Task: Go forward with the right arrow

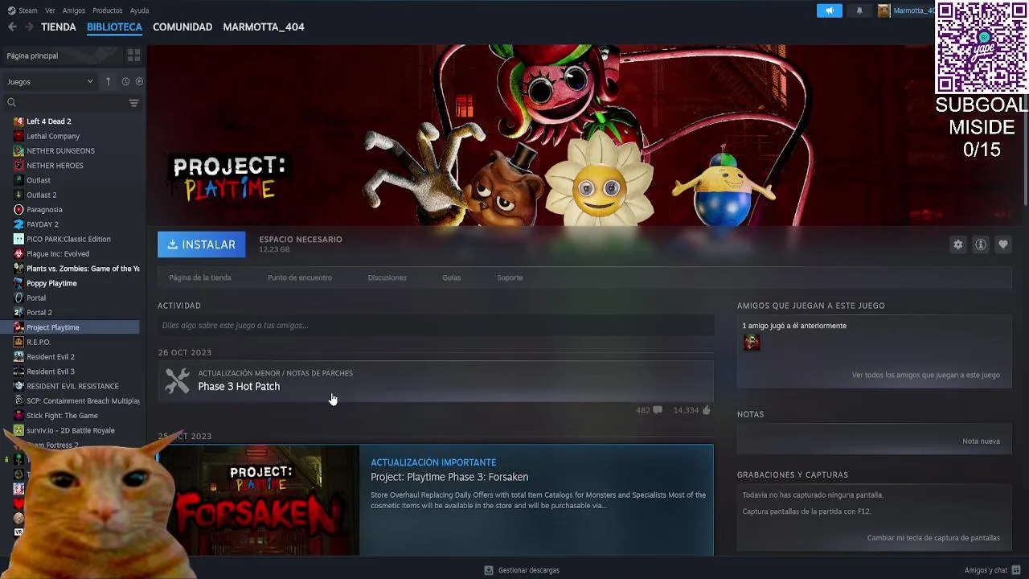Action: click(29, 27)
